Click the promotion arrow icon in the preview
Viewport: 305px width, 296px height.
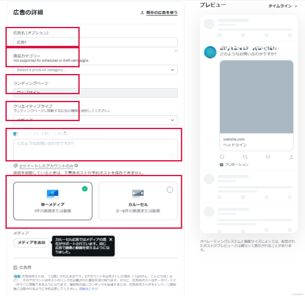click(x=222, y=164)
